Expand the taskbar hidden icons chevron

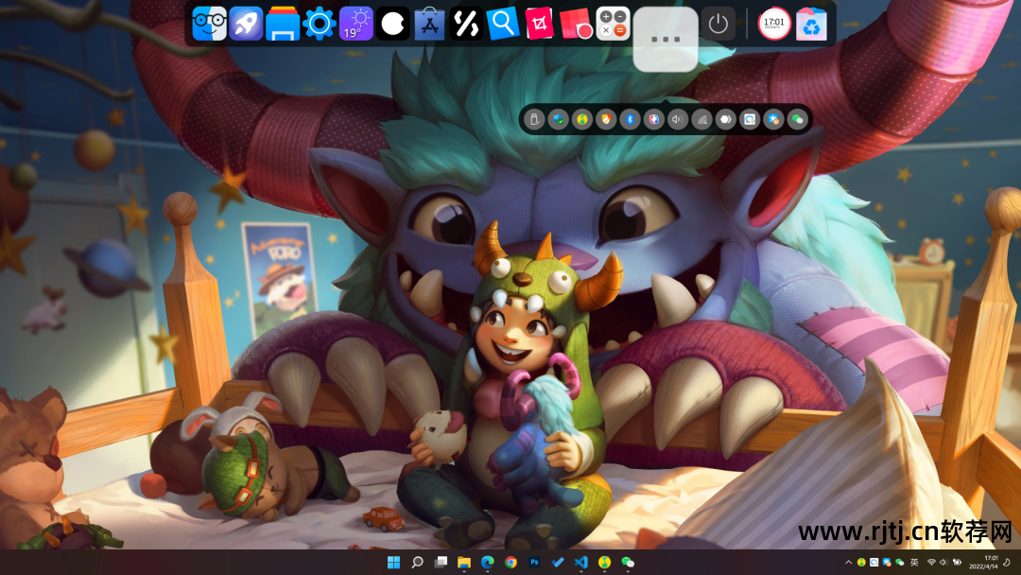point(848,563)
